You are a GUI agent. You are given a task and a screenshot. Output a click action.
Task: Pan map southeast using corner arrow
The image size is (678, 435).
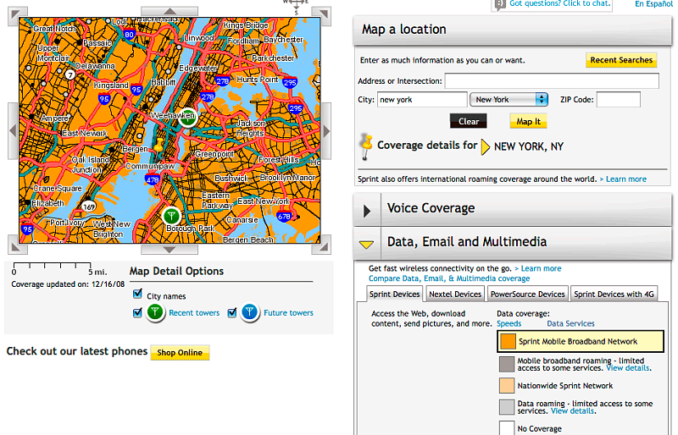coord(322,246)
